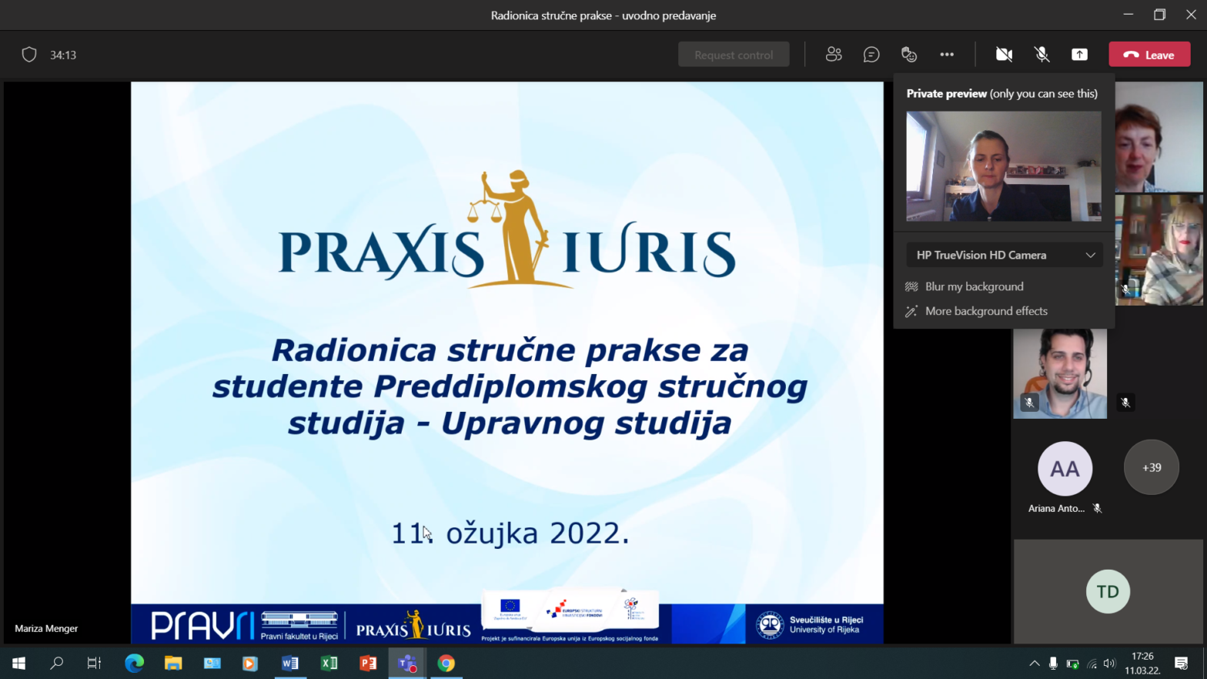Leave the meeting
The width and height of the screenshot is (1207, 679).
(1149, 55)
